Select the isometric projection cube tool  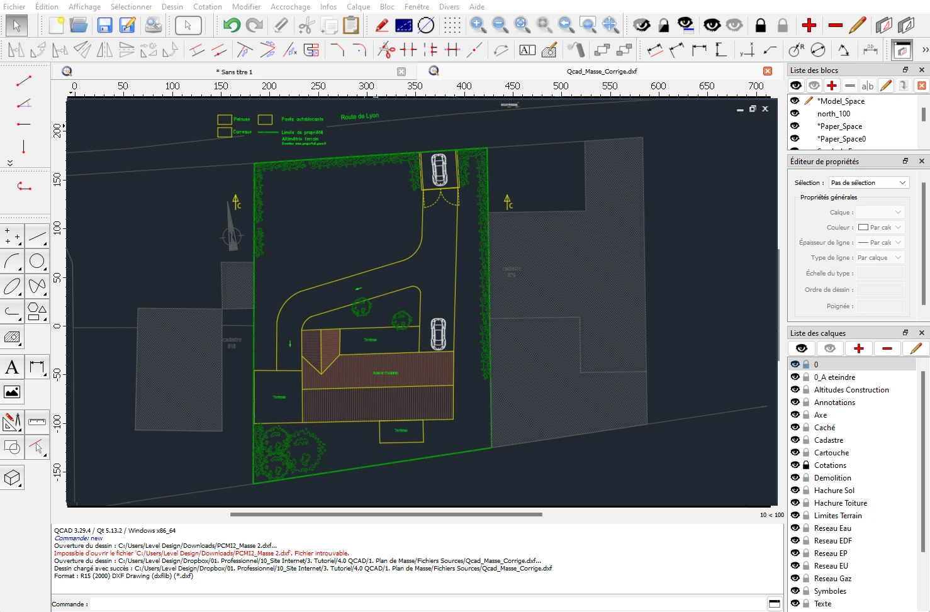coord(13,477)
